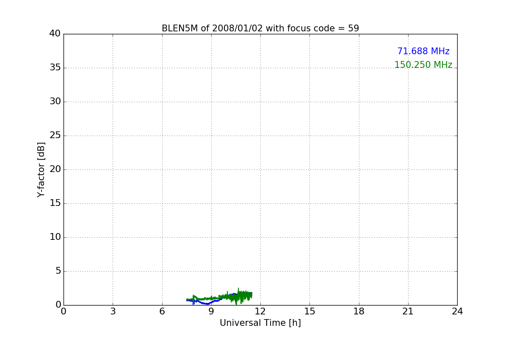This screenshot has width=508, height=339.
Task: Click the plot title BLEN5M of 2008/01/02
Action: [x=260, y=28]
